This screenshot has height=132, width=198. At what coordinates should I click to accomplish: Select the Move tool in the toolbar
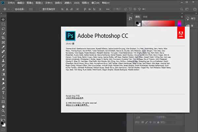3,19
